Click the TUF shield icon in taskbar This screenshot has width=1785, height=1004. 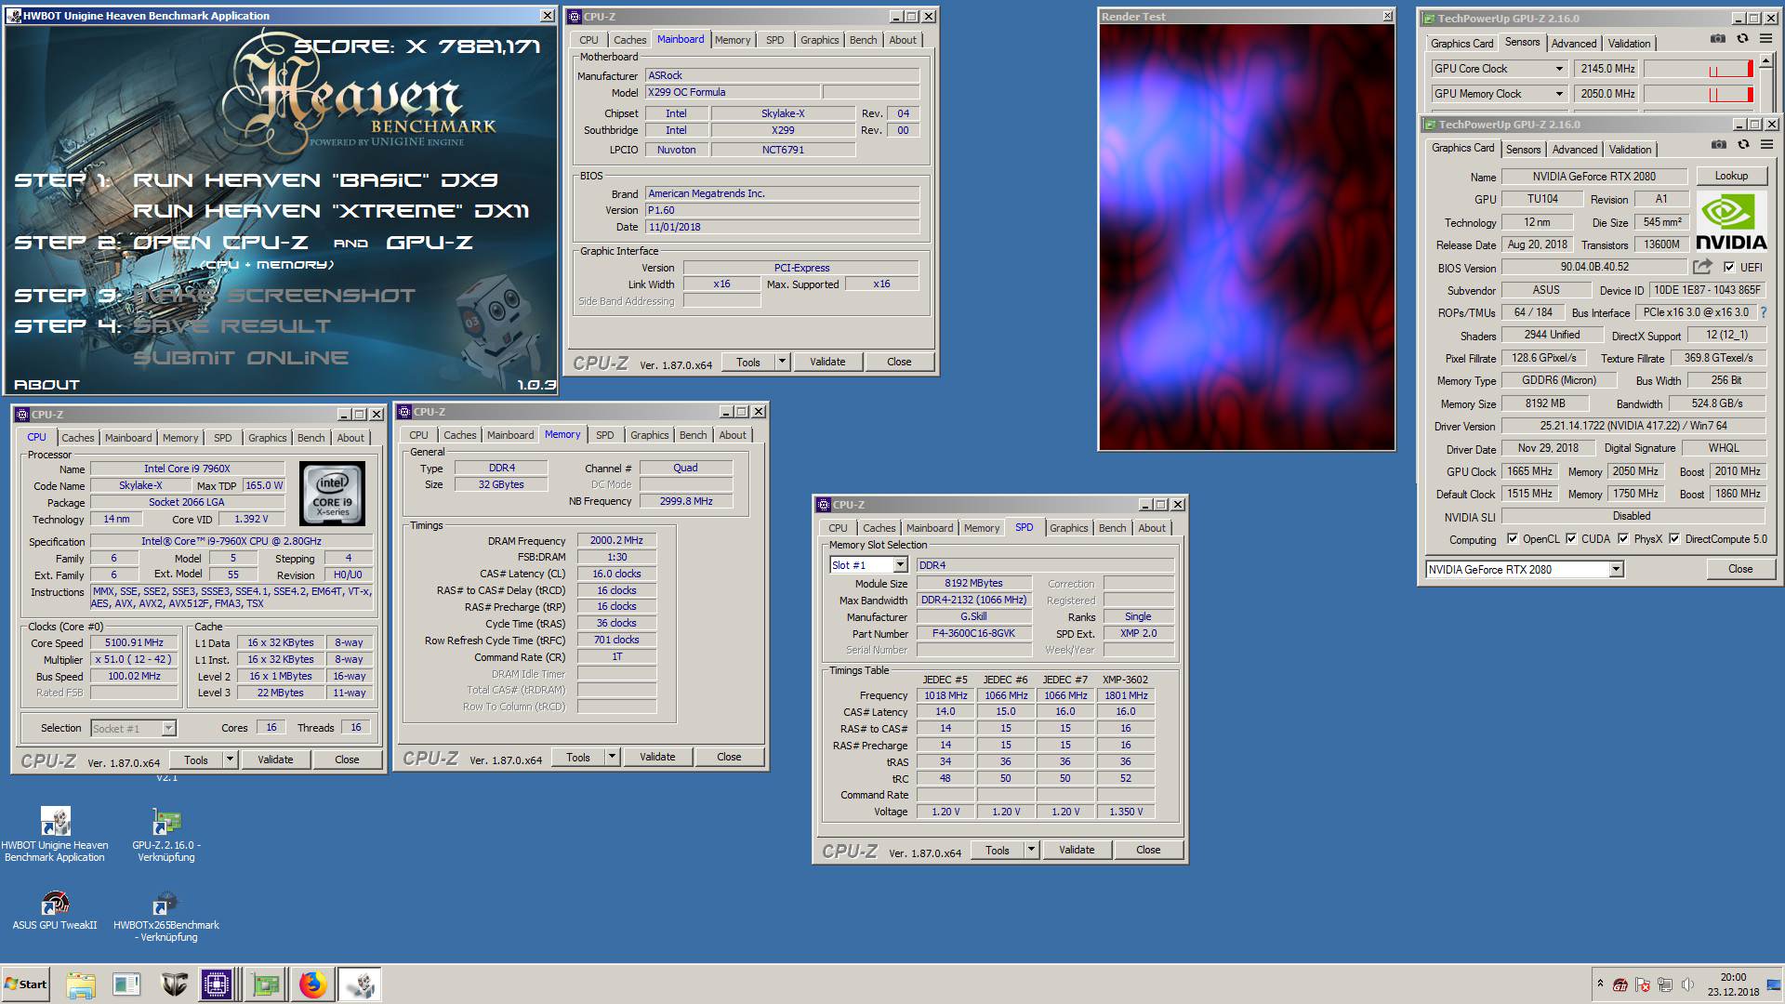point(174,984)
